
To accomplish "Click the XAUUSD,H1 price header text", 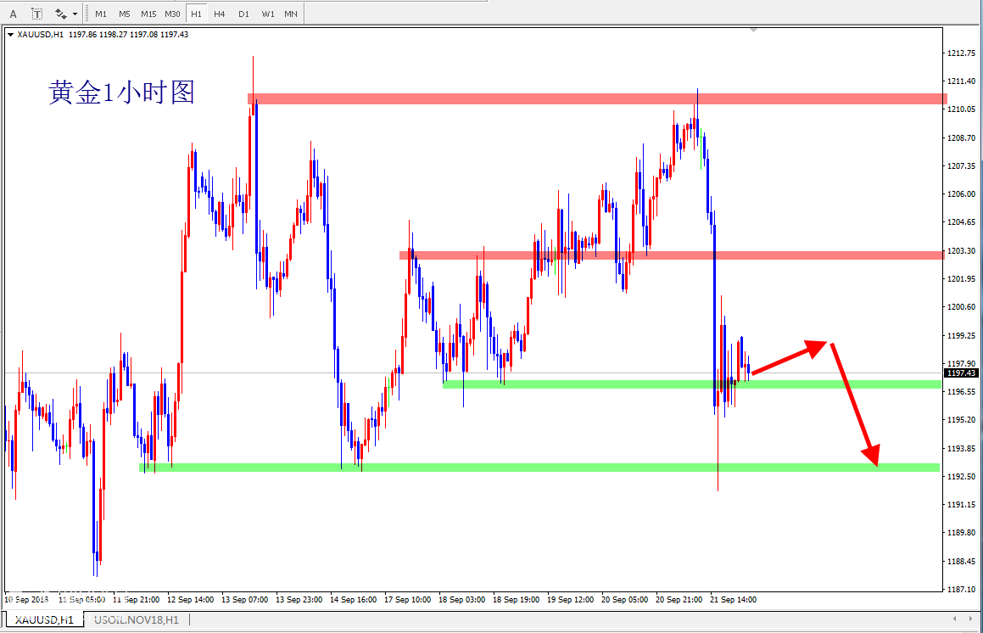I will [x=103, y=35].
